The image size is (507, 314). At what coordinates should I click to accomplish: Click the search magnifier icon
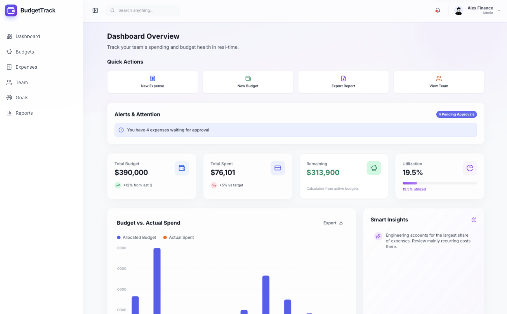(112, 10)
